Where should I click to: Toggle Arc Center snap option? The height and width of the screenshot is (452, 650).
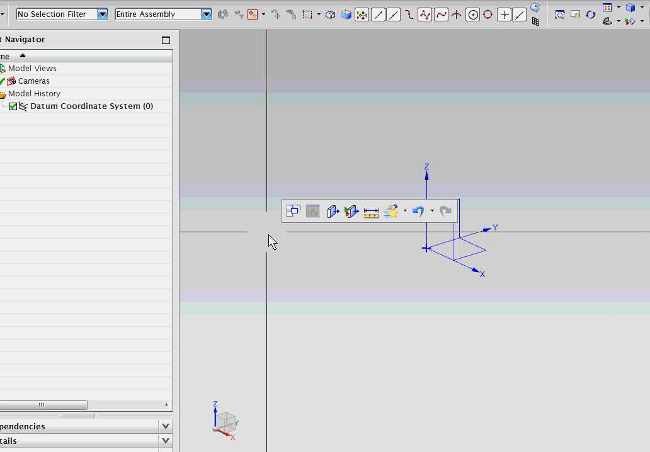tap(472, 15)
